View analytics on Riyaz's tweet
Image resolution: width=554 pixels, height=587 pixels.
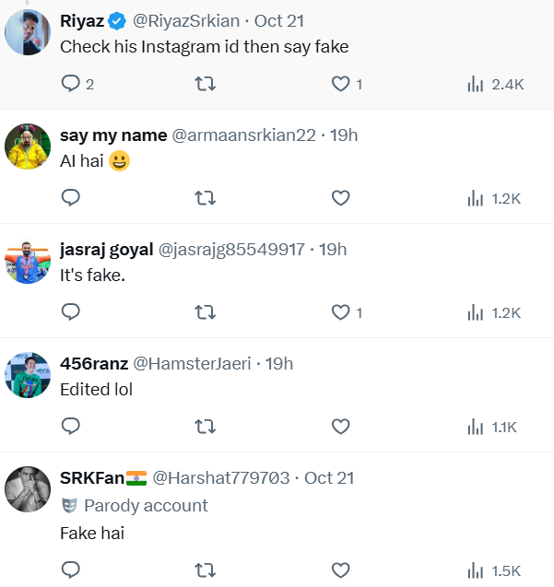pos(496,84)
